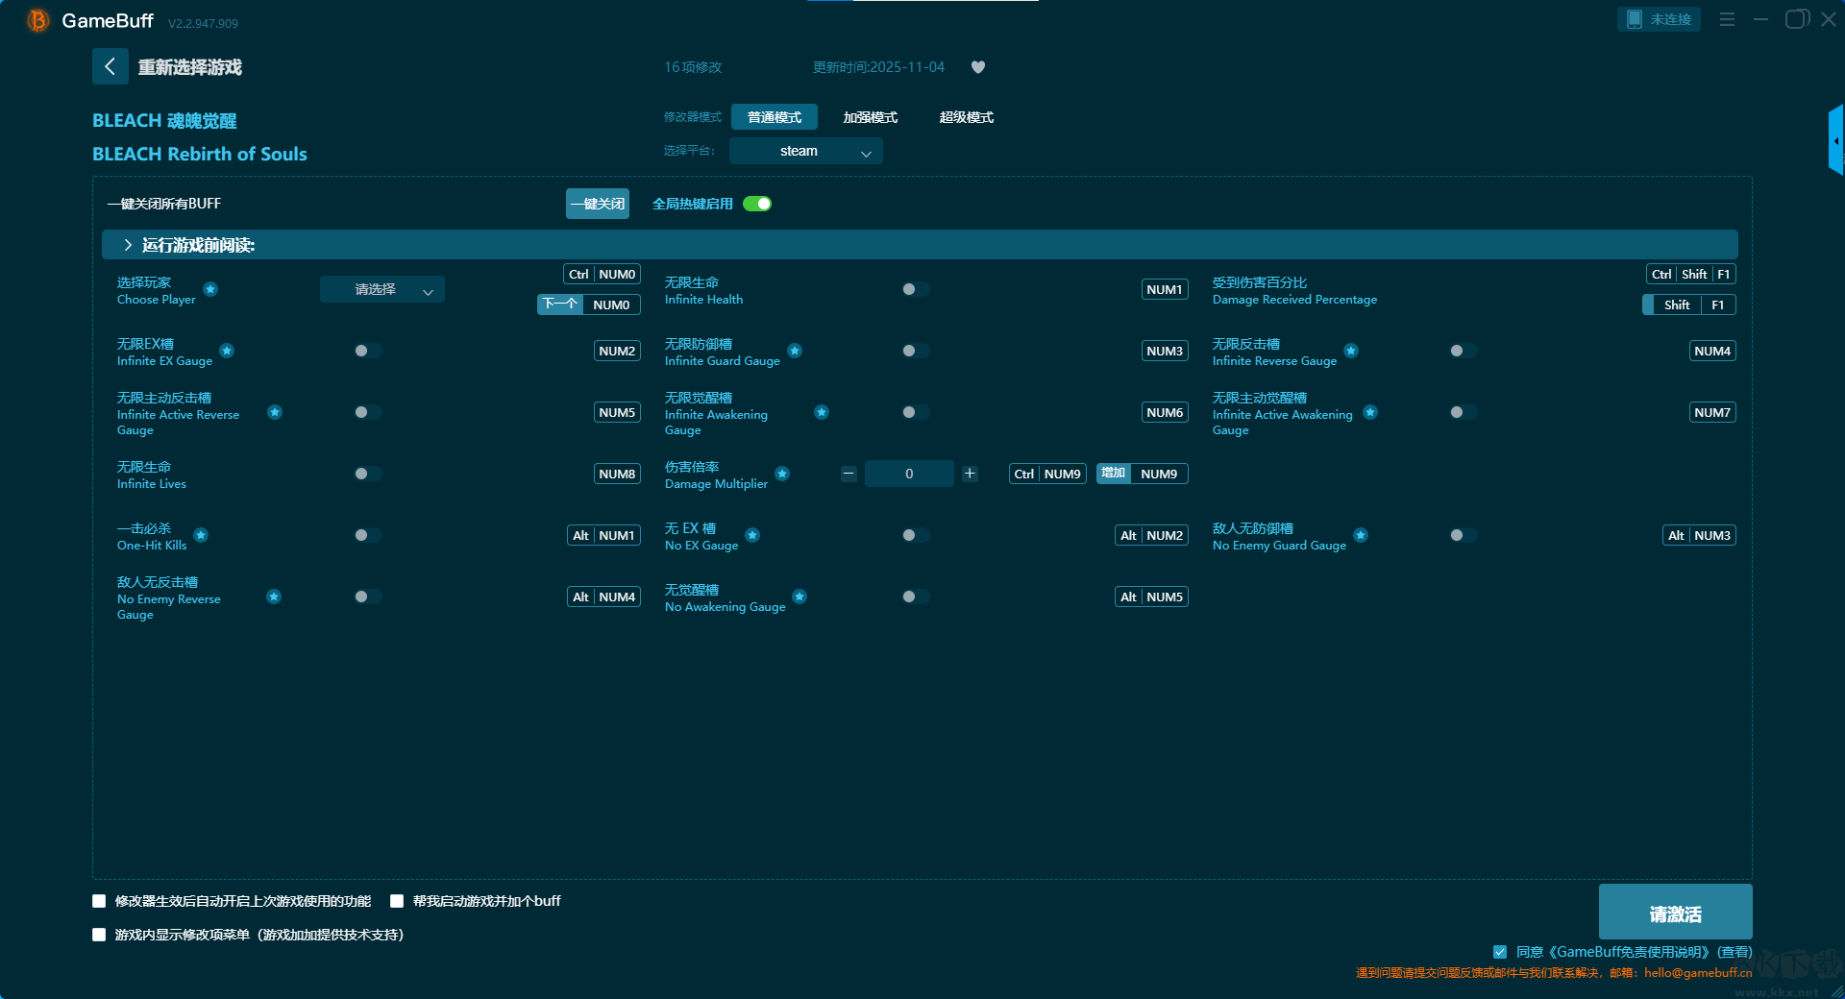Check the show in-game cheat menu checkbox
The height and width of the screenshot is (999, 1845).
click(x=99, y=935)
